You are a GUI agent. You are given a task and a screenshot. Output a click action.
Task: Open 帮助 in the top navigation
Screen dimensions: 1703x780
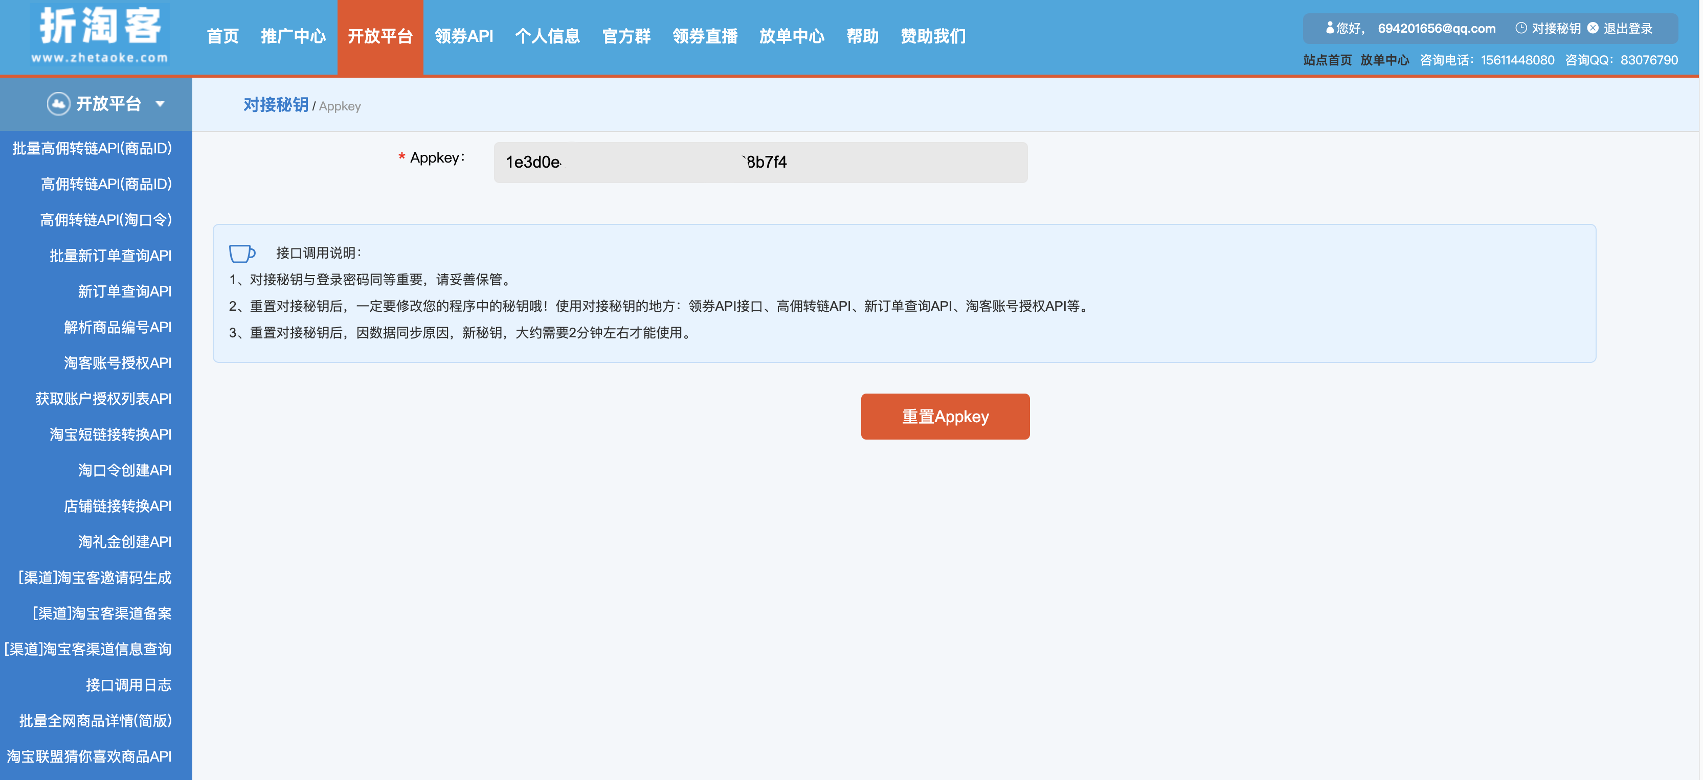[862, 36]
